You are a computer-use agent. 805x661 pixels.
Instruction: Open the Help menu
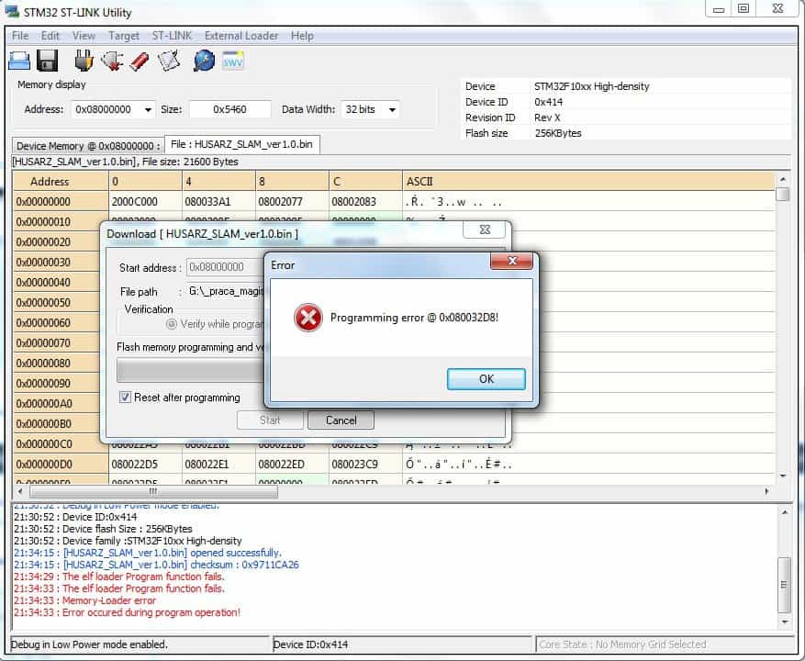pos(302,36)
